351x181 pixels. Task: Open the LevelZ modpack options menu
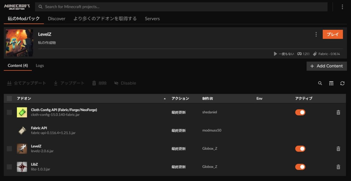coord(316,34)
